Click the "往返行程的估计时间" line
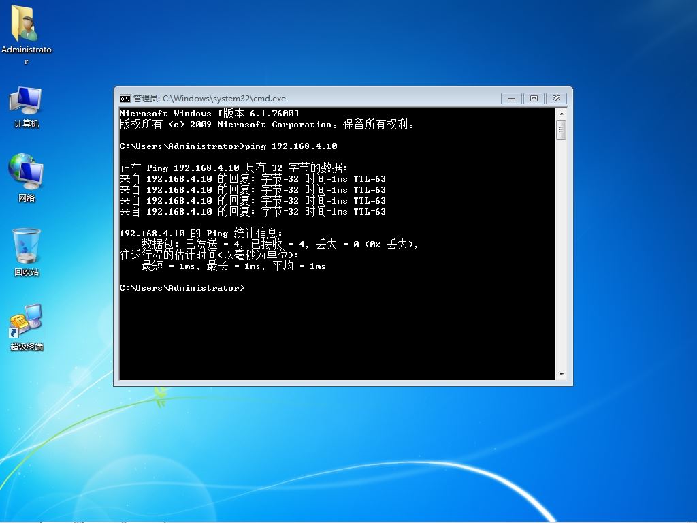The width and height of the screenshot is (697, 523). click(x=209, y=255)
